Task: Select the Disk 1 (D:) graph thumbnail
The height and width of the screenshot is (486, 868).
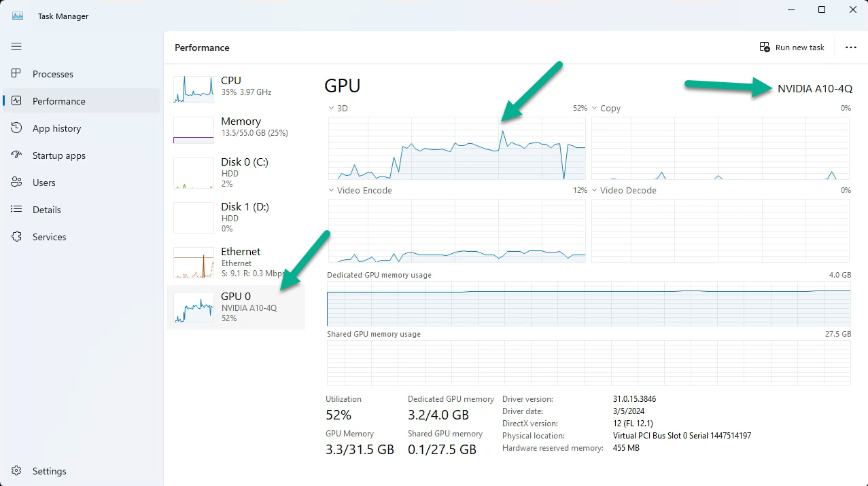Action: point(194,217)
